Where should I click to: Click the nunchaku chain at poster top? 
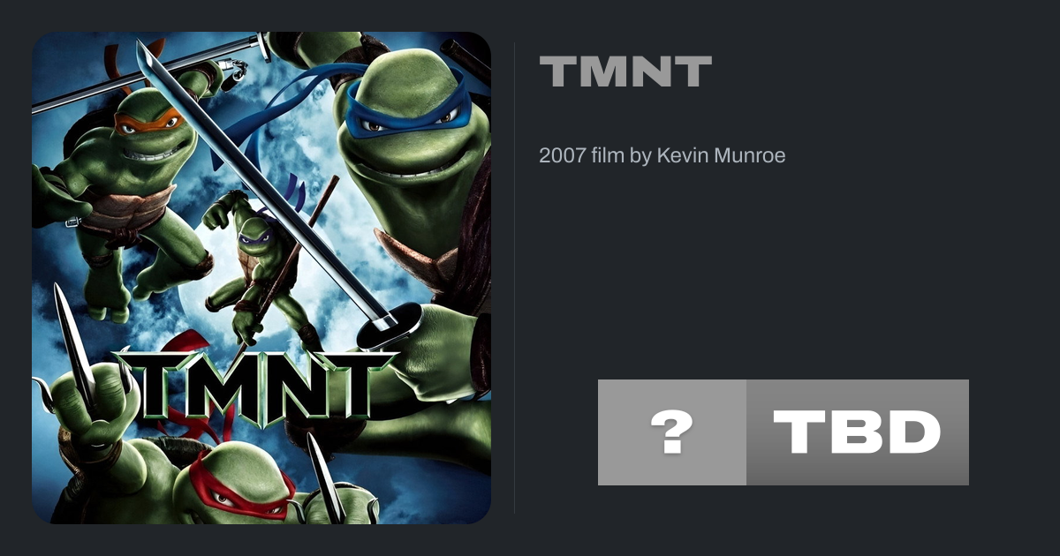coord(233,69)
